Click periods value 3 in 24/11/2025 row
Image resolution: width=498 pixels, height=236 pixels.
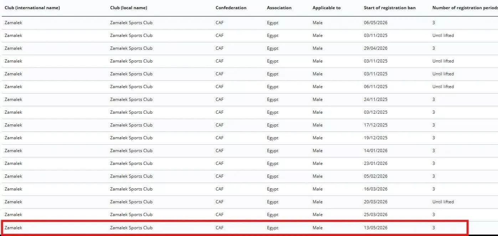pos(433,100)
